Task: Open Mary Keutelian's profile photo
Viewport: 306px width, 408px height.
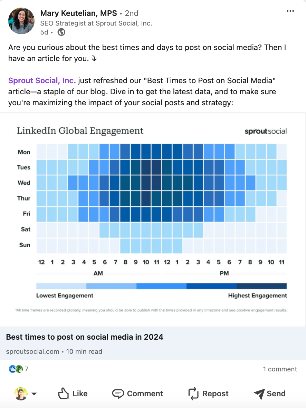Action: 21,21
